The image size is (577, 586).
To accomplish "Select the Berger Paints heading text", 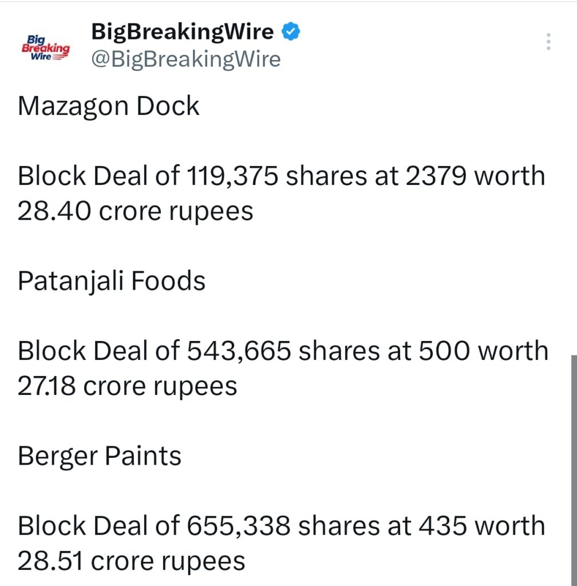I will tap(99, 456).
